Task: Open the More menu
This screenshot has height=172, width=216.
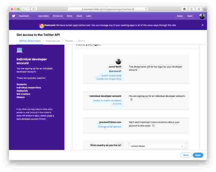Action: (79, 16)
